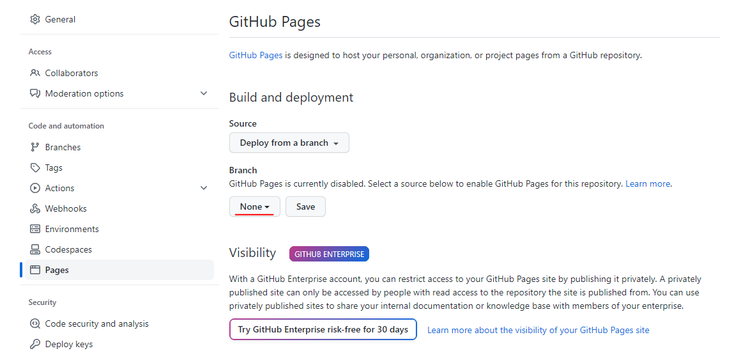732x351 pixels.
Task: Click the Code and automation section label
Action: point(66,126)
